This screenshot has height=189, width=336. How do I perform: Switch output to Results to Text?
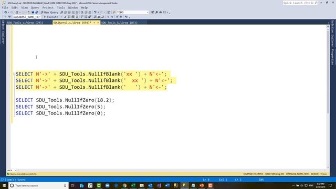click(95, 17)
